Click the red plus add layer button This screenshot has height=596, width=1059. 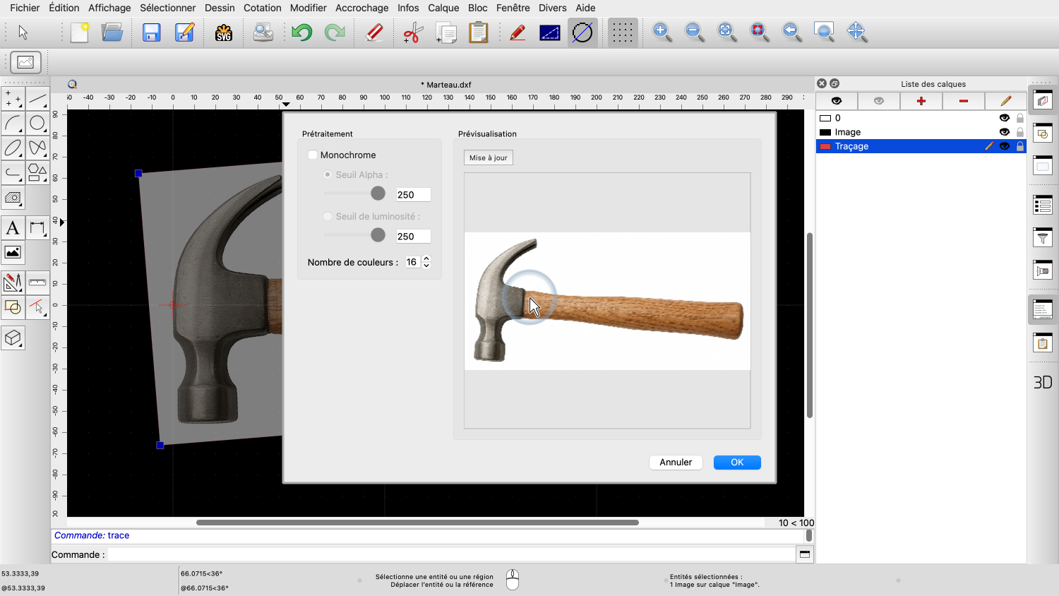tap(921, 101)
